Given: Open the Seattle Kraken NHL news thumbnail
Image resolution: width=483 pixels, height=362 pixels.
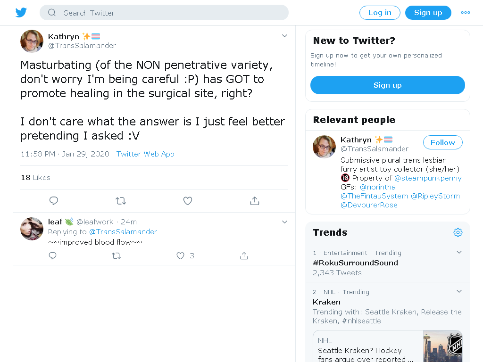Looking at the screenshot, I should coord(442,346).
